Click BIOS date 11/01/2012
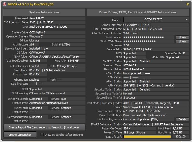 point(47,22)
